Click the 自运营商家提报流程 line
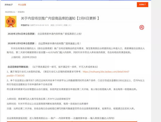 60,118
